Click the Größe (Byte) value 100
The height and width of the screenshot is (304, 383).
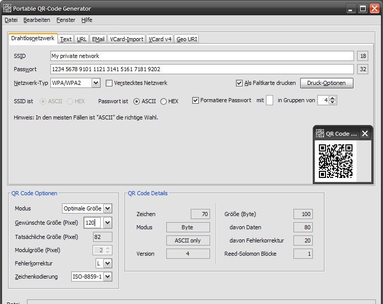click(x=303, y=214)
